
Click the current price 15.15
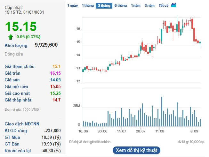(21, 26)
